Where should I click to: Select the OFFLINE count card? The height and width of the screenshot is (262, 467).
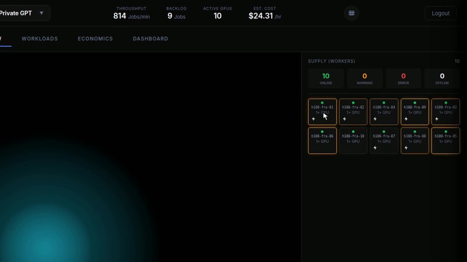(x=442, y=78)
